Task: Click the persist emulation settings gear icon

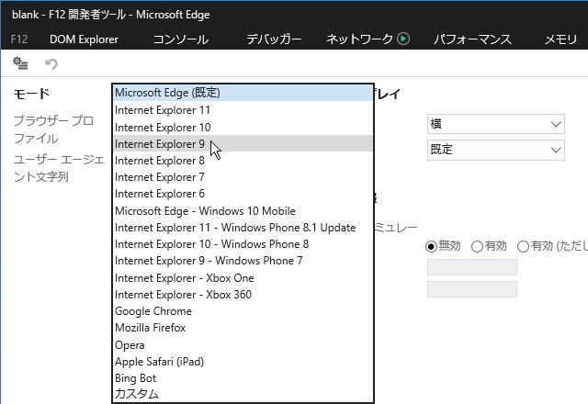Action: click(x=20, y=63)
